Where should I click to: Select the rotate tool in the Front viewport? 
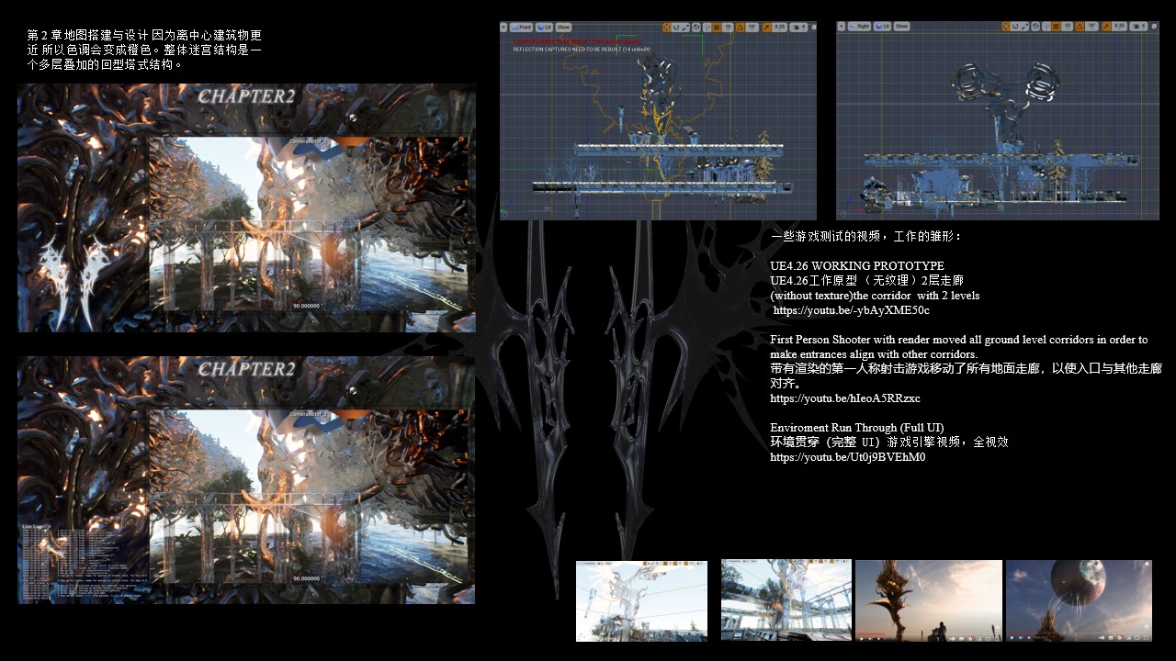click(676, 28)
